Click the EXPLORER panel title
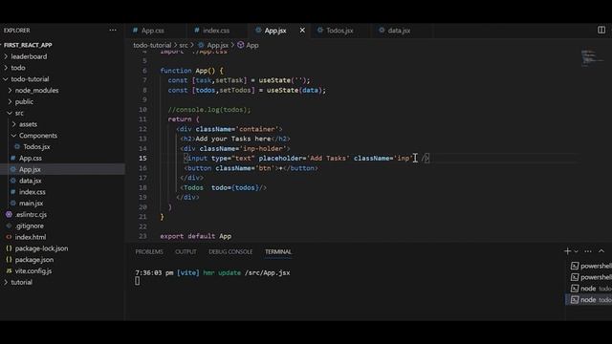Image resolution: width=612 pixels, height=344 pixels. pyautogui.click(x=17, y=31)
